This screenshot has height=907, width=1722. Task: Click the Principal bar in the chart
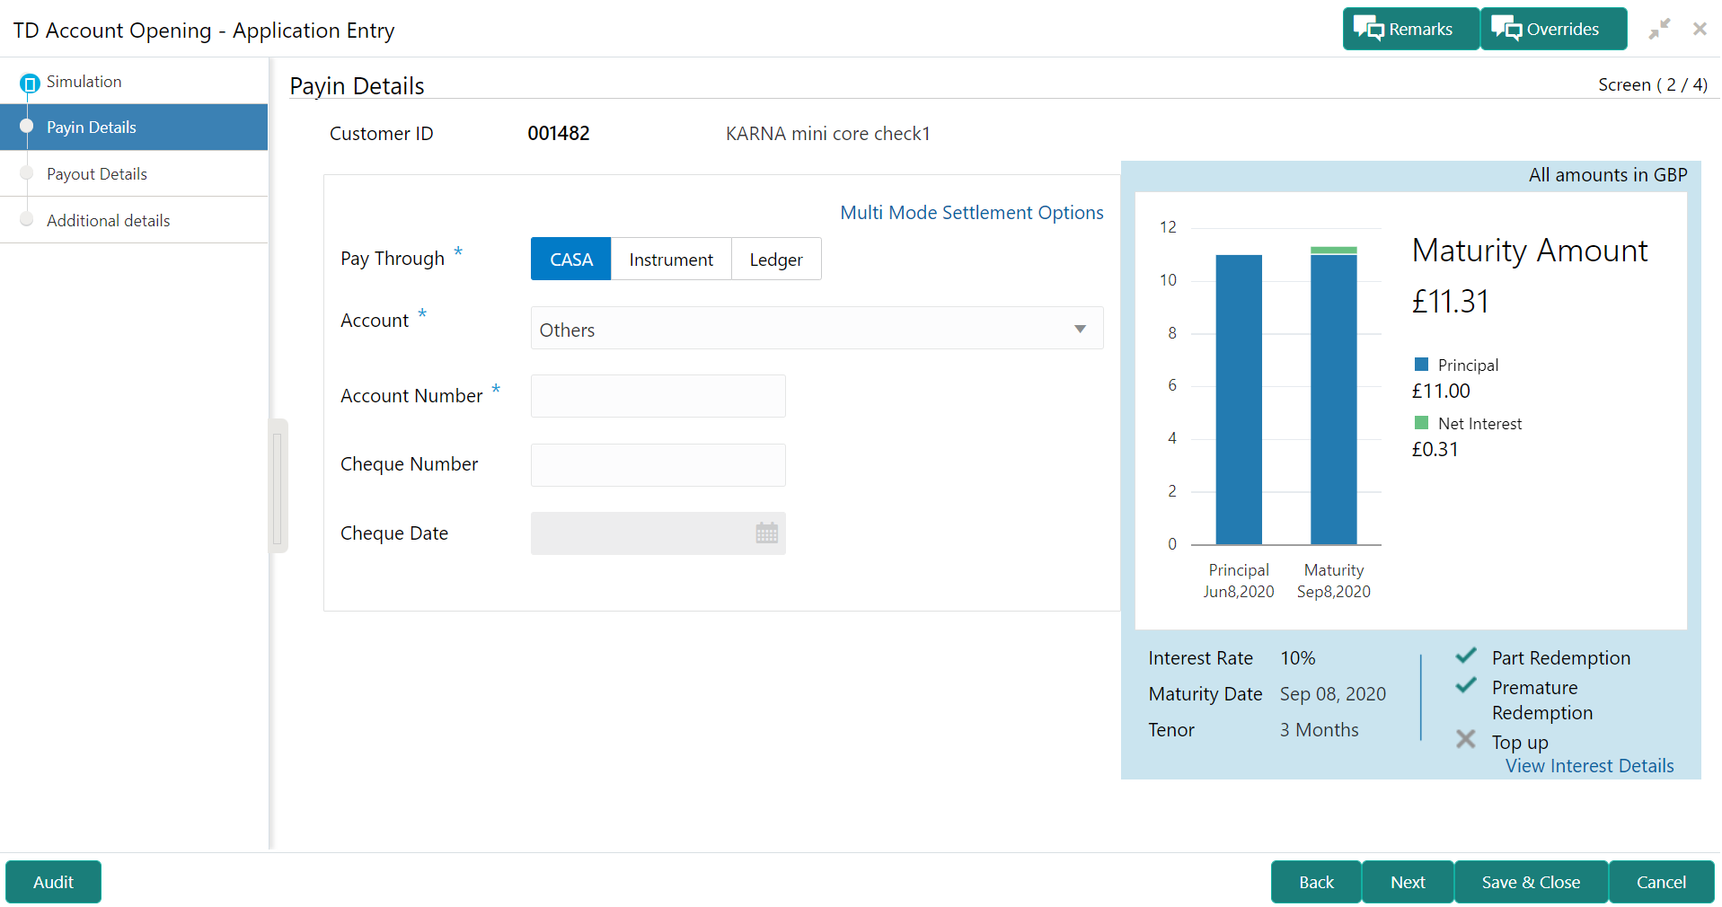pyautogui.click(x=1239, y=400)
